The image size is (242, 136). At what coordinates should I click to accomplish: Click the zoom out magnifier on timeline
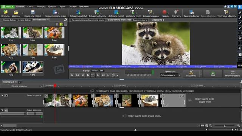tap(210, 126)
